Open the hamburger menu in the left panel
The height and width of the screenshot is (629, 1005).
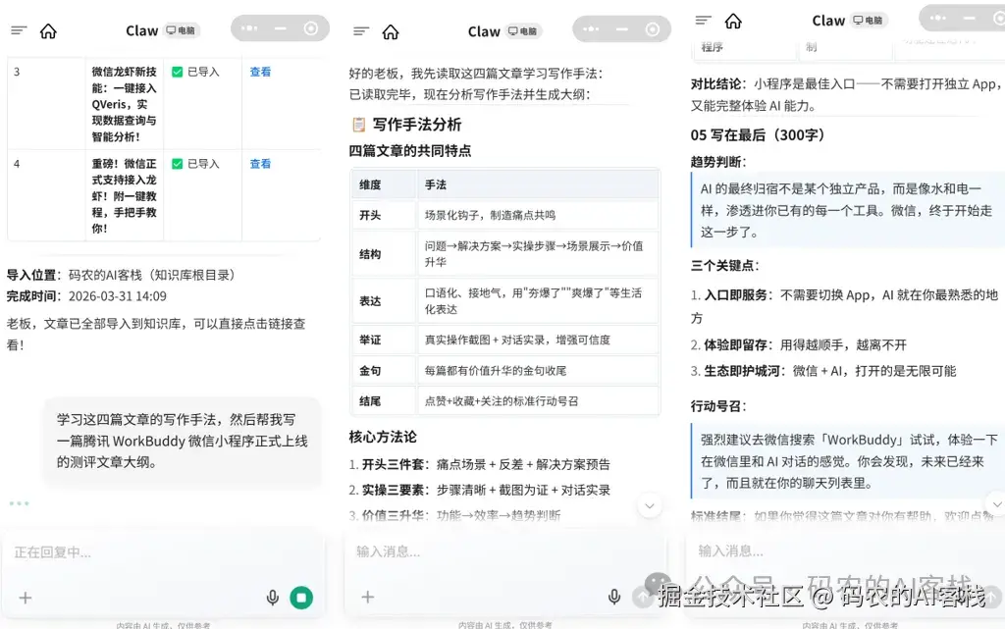pos(19,30)
